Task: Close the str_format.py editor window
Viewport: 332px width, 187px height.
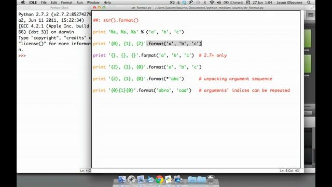Action: click(x=94, y=8)
